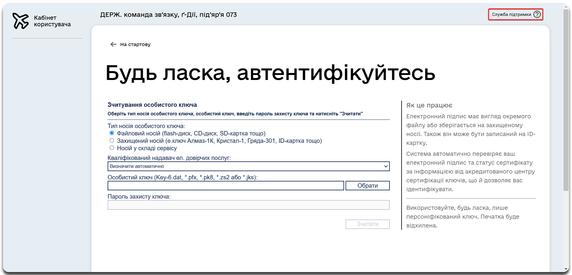Click the Обрати button to choose key

tap(368, 186)
